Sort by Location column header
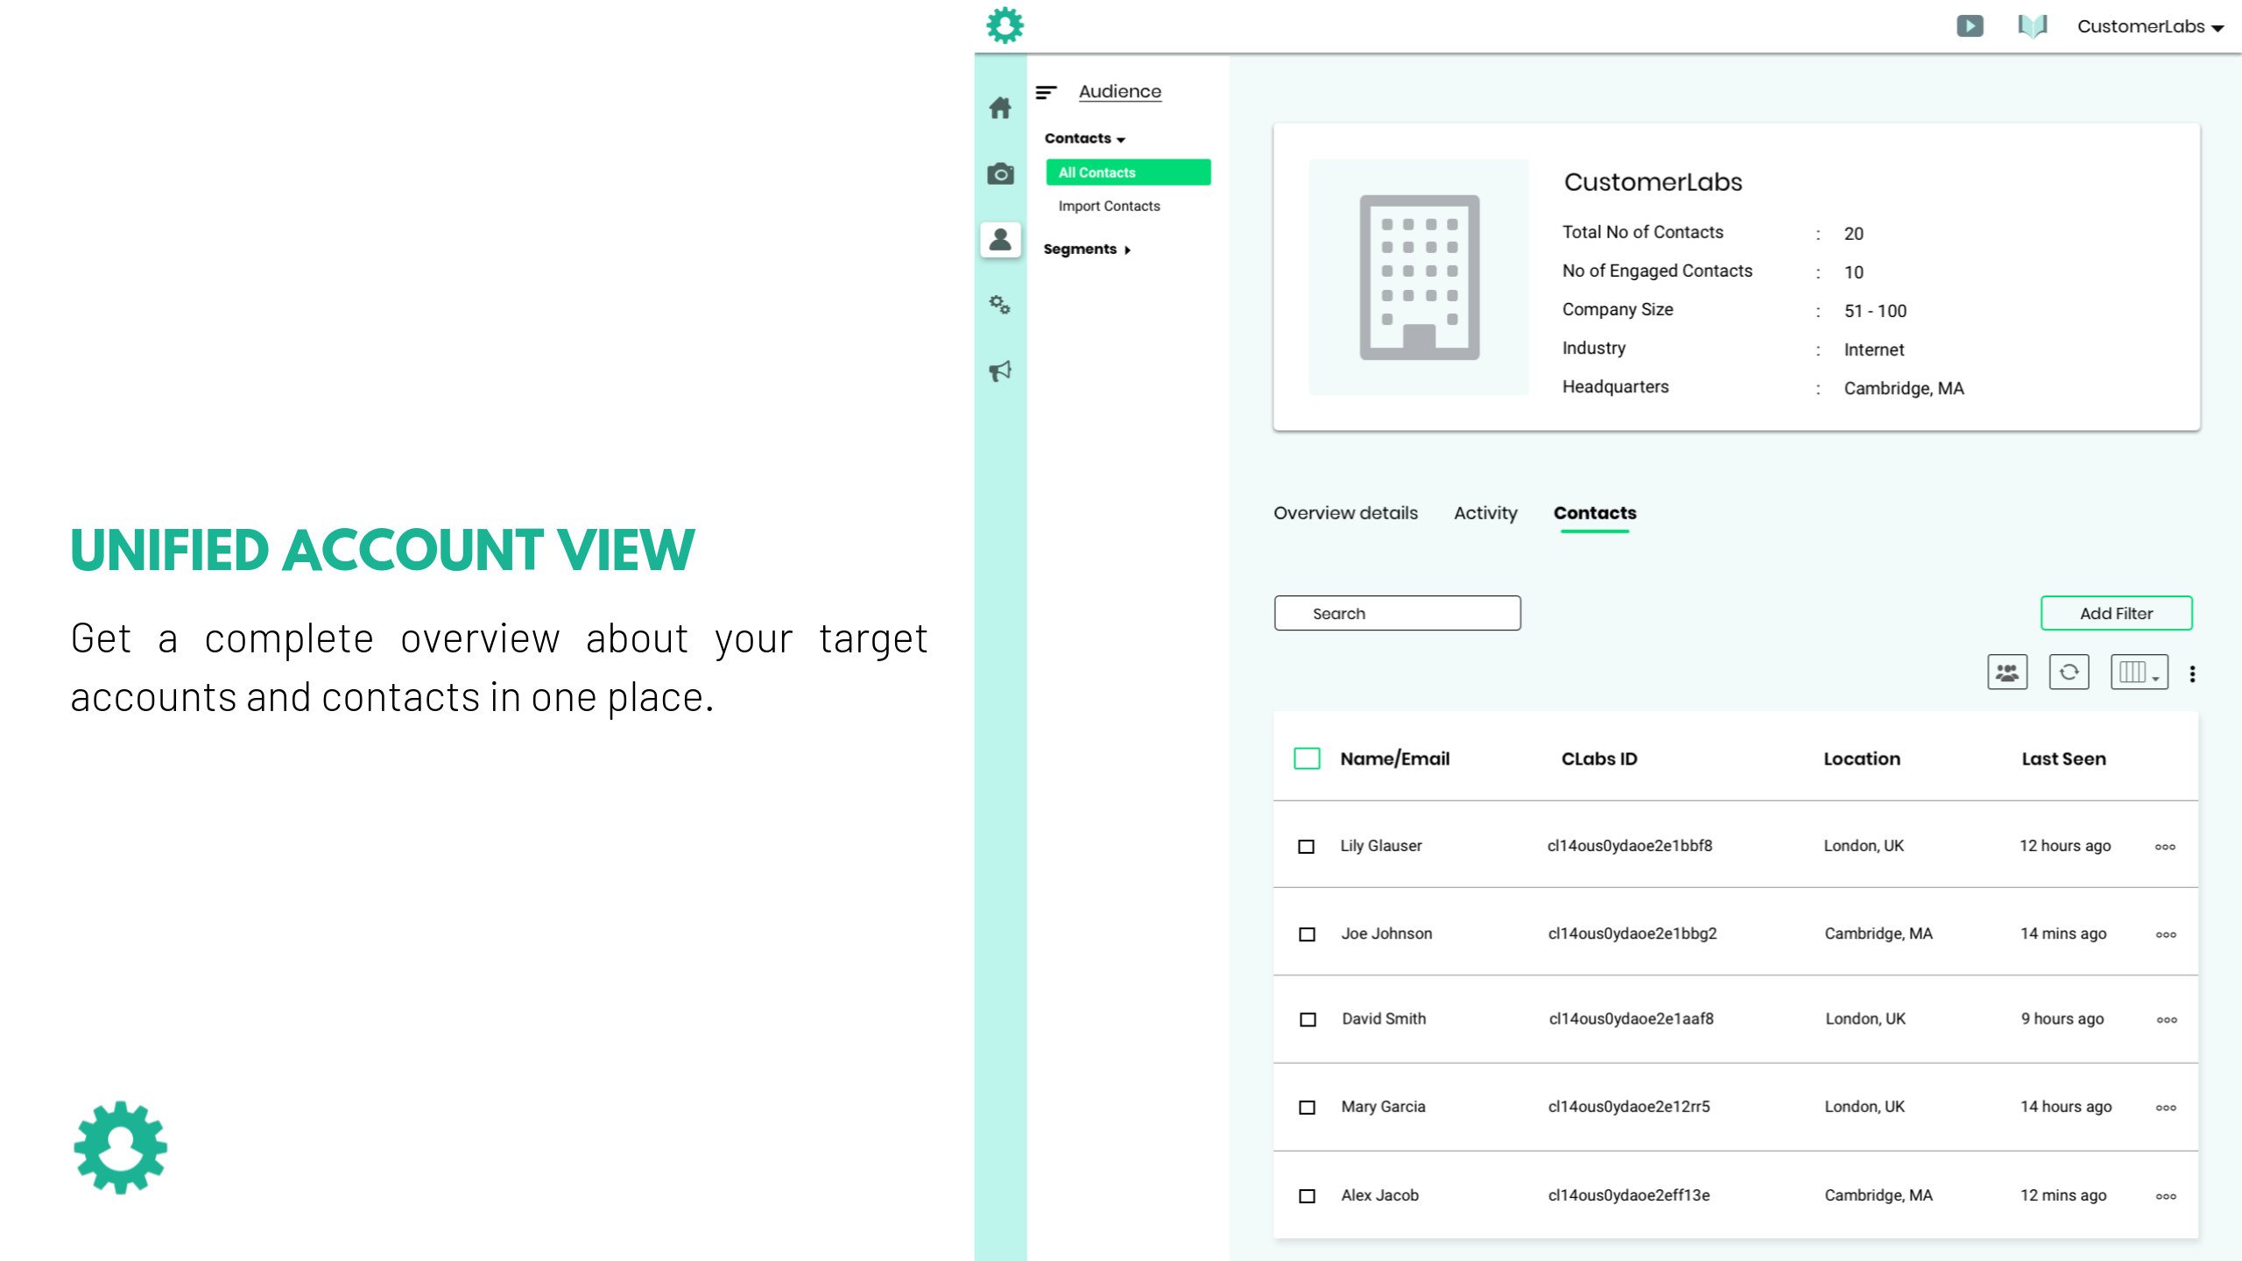 pos(1862,758)
